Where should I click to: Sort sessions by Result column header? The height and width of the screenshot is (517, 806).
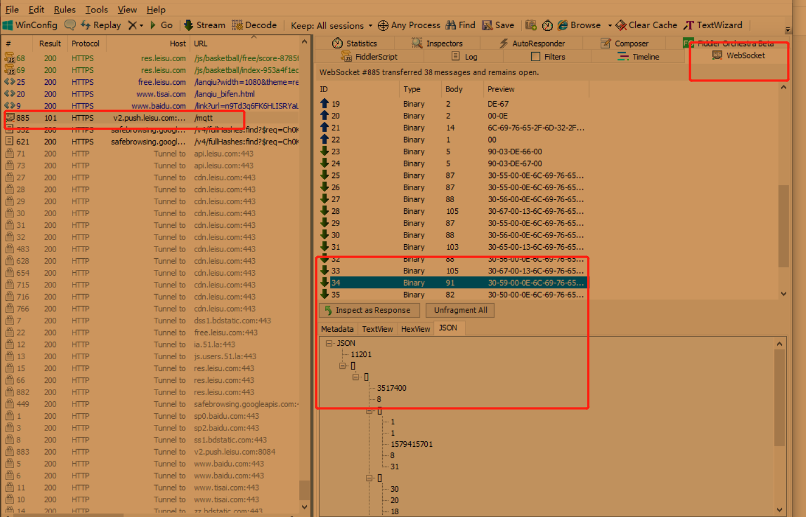point(50,43)
